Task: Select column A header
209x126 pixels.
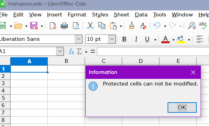Action: coord(29,61)
